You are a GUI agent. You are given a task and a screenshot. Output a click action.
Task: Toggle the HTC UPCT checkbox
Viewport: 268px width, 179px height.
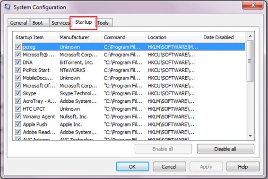[18, 108]
